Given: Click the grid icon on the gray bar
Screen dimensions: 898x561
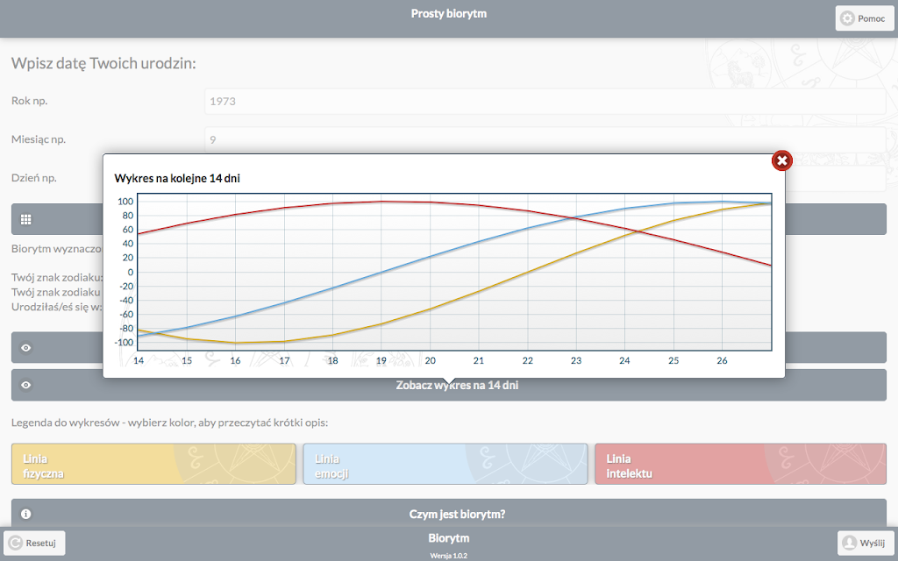Looking at the screenshot, I should click(x=25, y=219).
